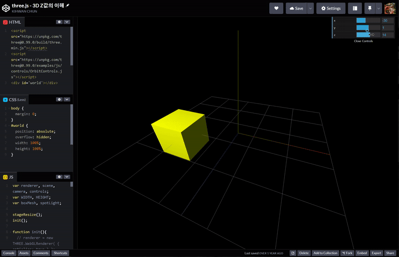The width and height of the screenshot is (399, 257).
Task: Open HTML editor settings gear
Action: coord(59,22)
